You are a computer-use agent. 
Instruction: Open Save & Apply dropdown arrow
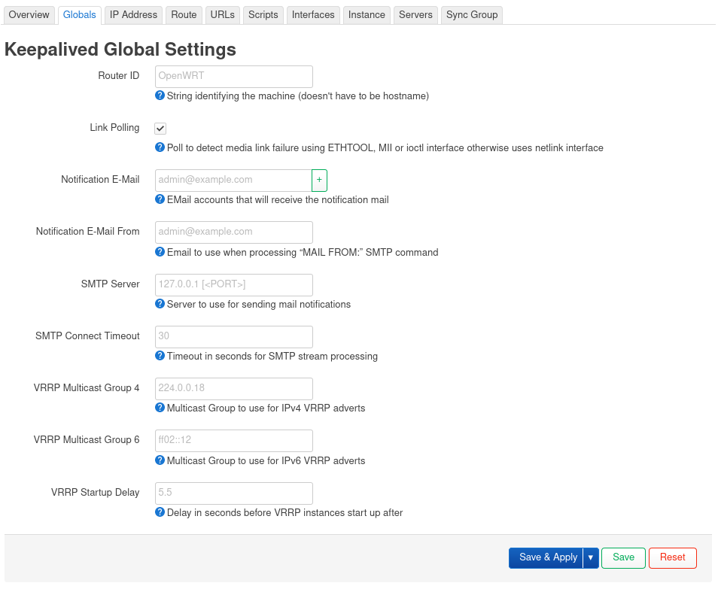(x=591, y=557)
